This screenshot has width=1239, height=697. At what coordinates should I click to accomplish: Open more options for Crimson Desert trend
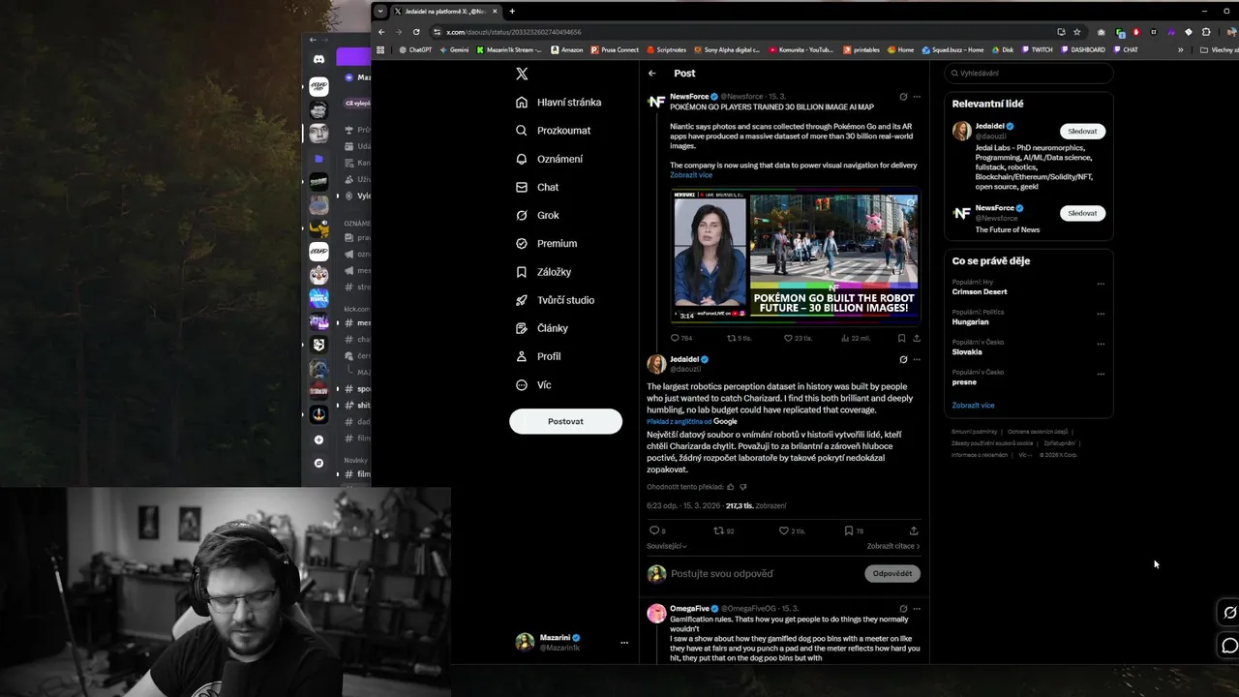1101,285
